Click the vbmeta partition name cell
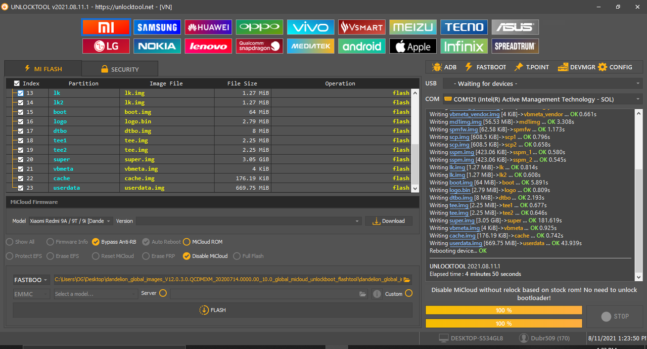647x349 pixels. 84,169
